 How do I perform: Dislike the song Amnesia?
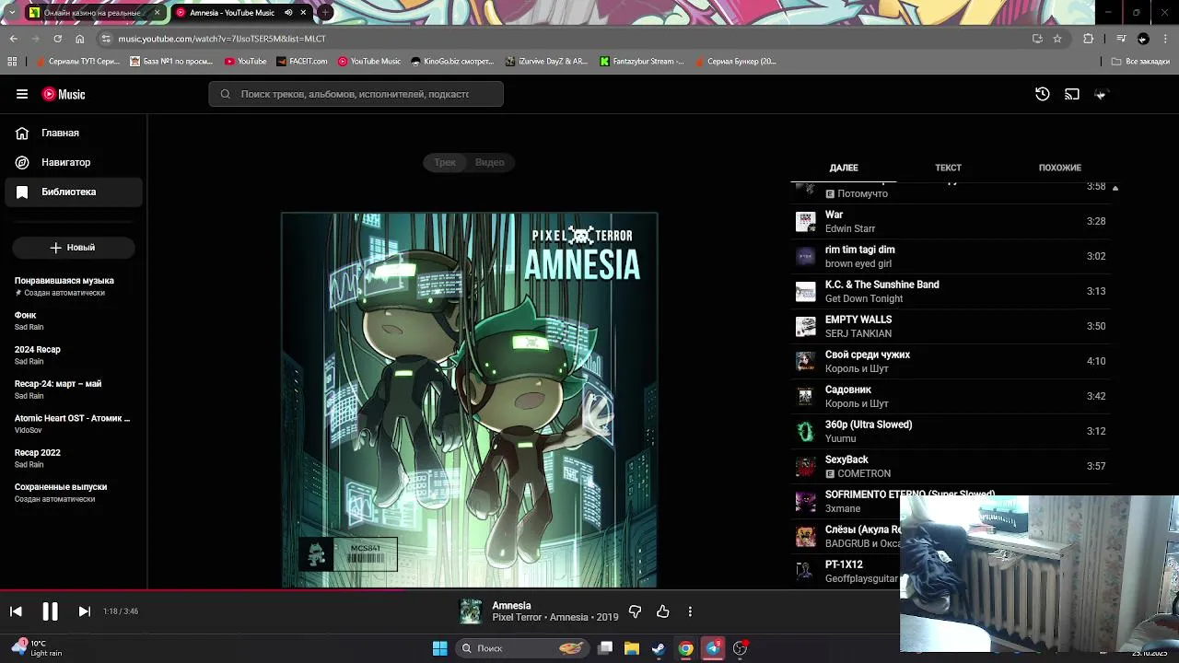tap(635, 611)
